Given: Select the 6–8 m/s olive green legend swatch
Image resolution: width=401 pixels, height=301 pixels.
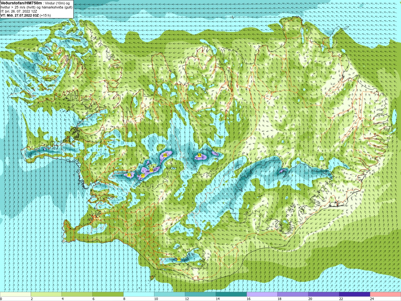Looking at the screenshot, I should click(108, 294).
